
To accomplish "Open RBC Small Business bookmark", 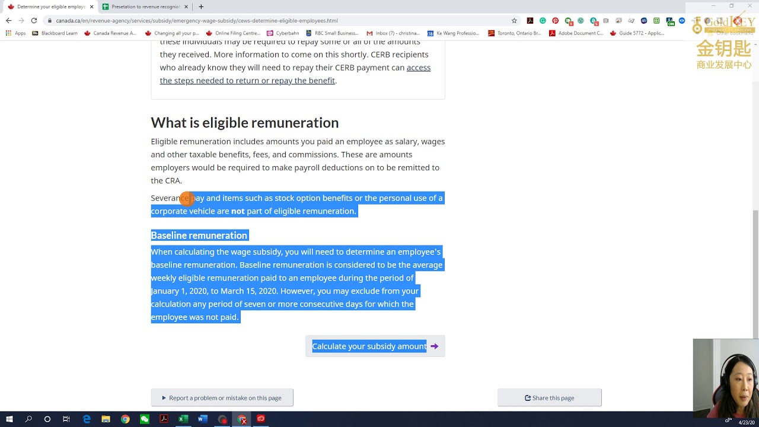I will click(332, 33).
